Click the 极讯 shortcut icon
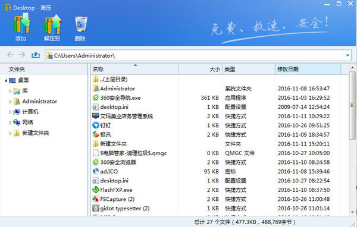357x227 pixels. [x=96, y=134]
